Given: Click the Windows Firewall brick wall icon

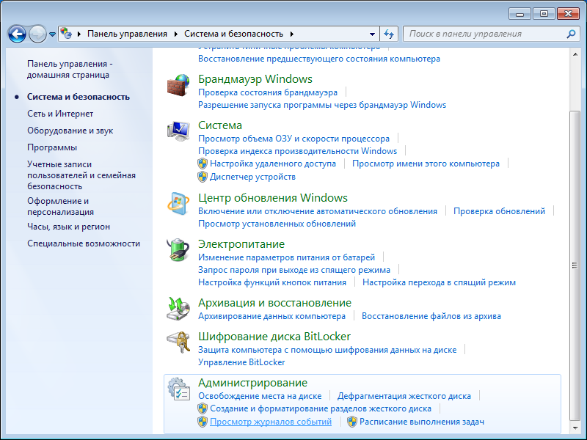Looking at the screenshot, I should (178, 85).
